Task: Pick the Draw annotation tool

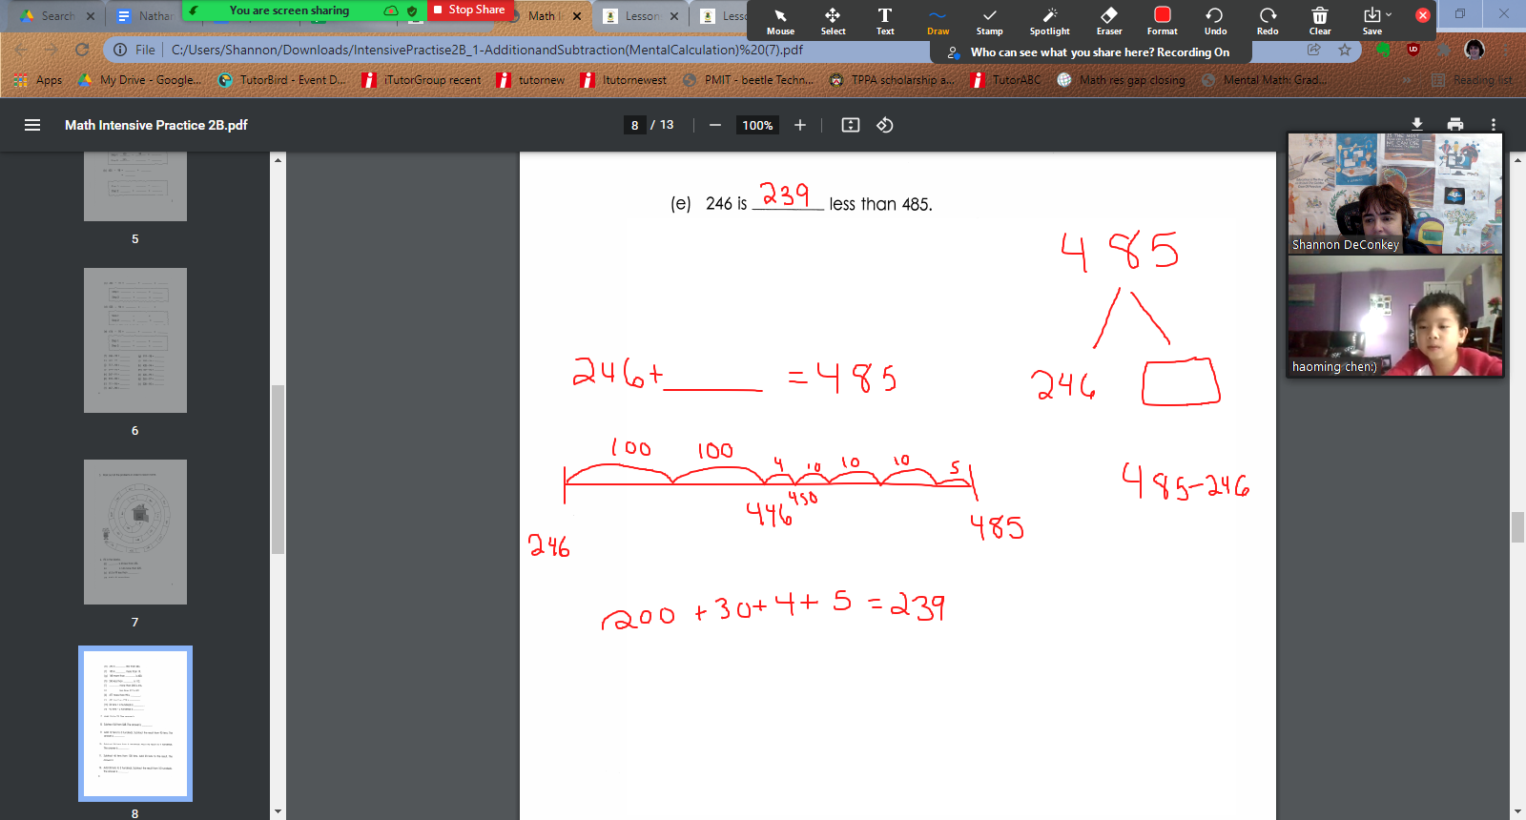Action: click(x=938, y=21)
